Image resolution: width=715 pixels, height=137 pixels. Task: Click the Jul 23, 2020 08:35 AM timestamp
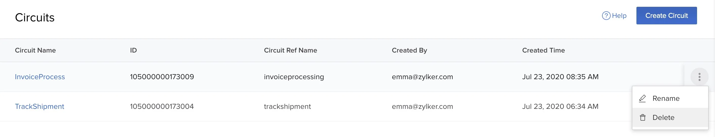click(x=560, y=77)
